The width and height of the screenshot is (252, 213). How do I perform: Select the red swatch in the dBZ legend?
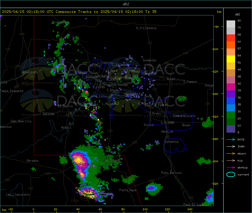[x=231, y=38]
